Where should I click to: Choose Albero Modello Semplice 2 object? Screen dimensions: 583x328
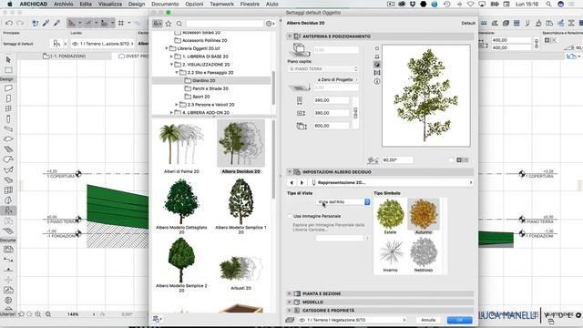(181, 265)
